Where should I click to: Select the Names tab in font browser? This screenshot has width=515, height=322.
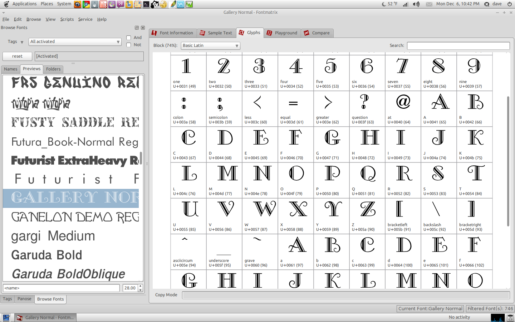tap(11, 69)
